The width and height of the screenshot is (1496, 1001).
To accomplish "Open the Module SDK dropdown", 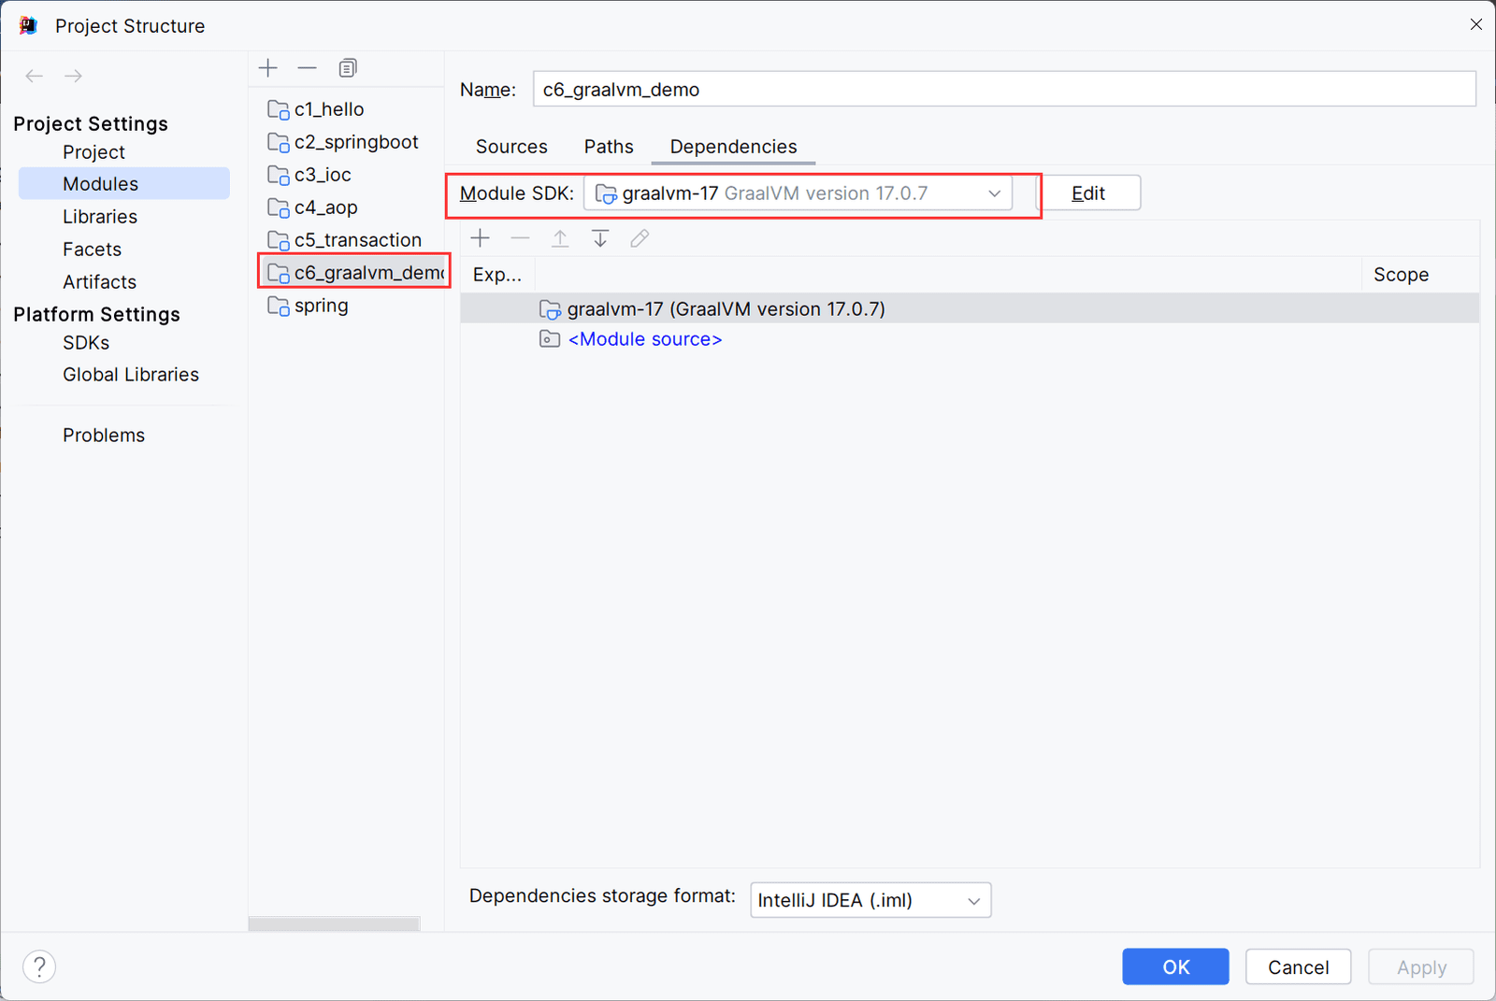I will (798, 193).
